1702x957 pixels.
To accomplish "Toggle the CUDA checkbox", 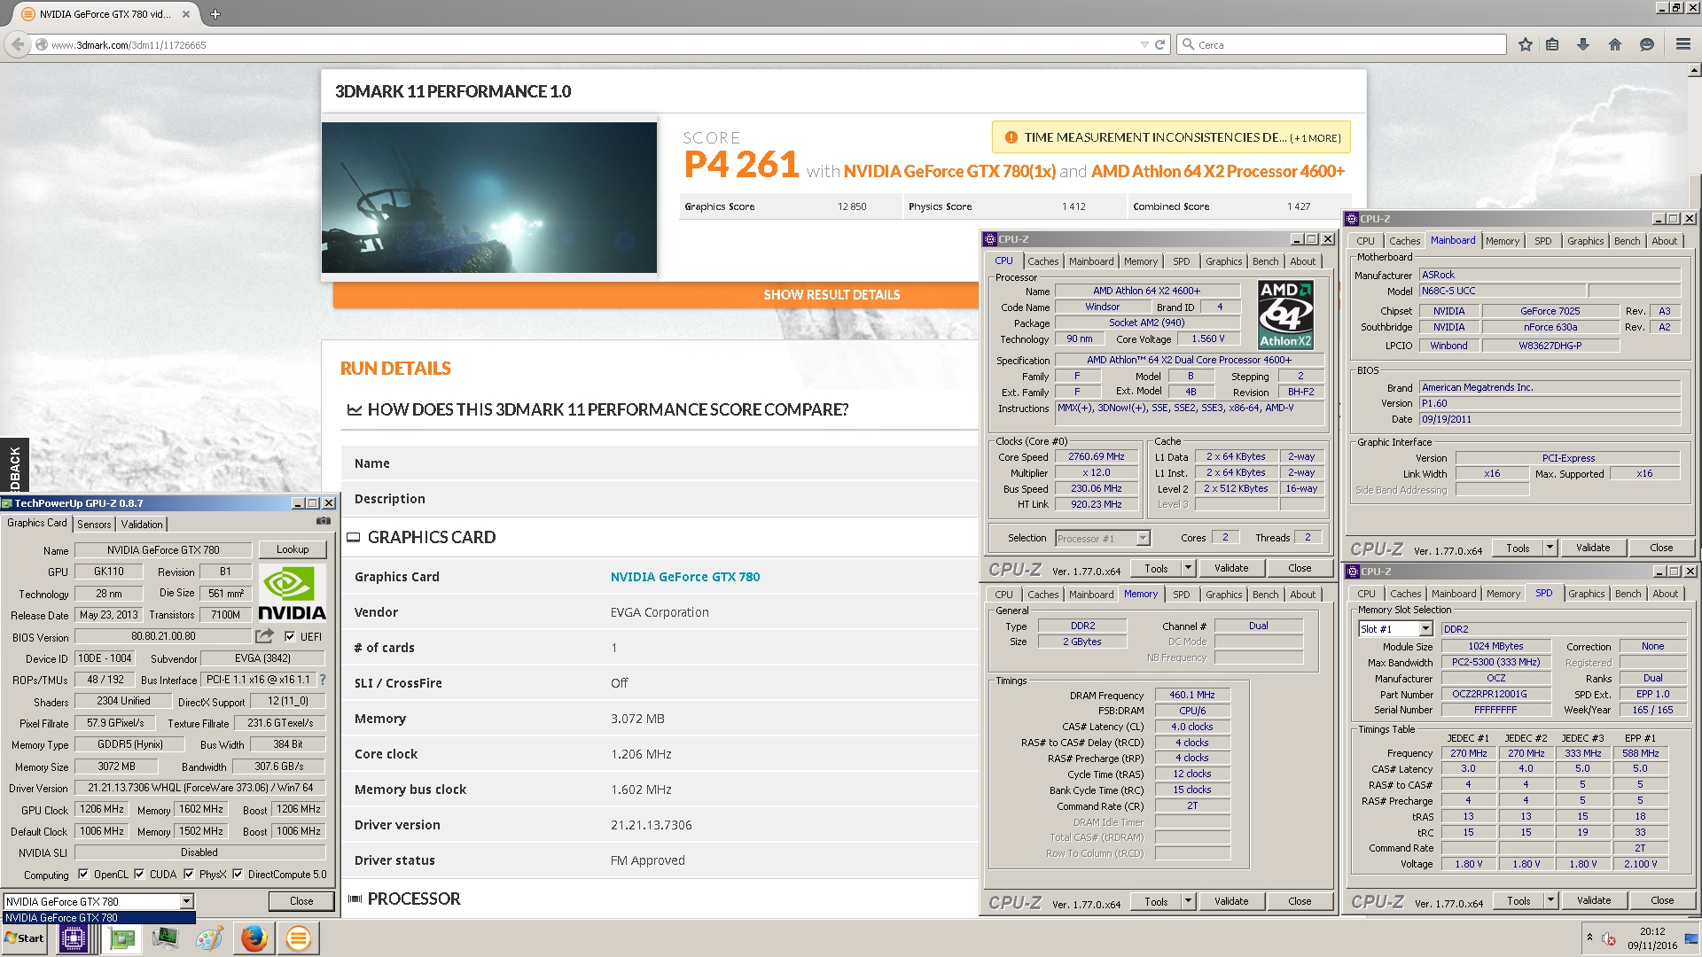I will click(139, 874).
